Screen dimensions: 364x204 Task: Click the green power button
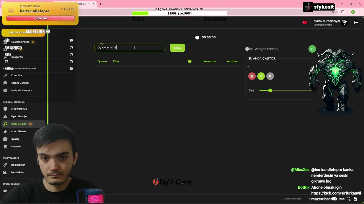click(312, 49)
